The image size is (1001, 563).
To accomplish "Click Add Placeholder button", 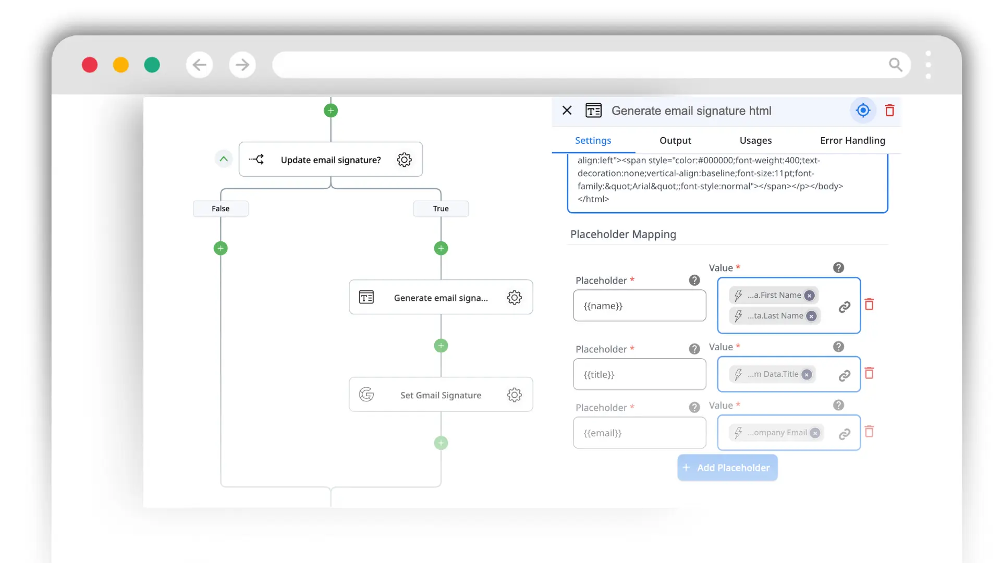I will click(727, 468).
